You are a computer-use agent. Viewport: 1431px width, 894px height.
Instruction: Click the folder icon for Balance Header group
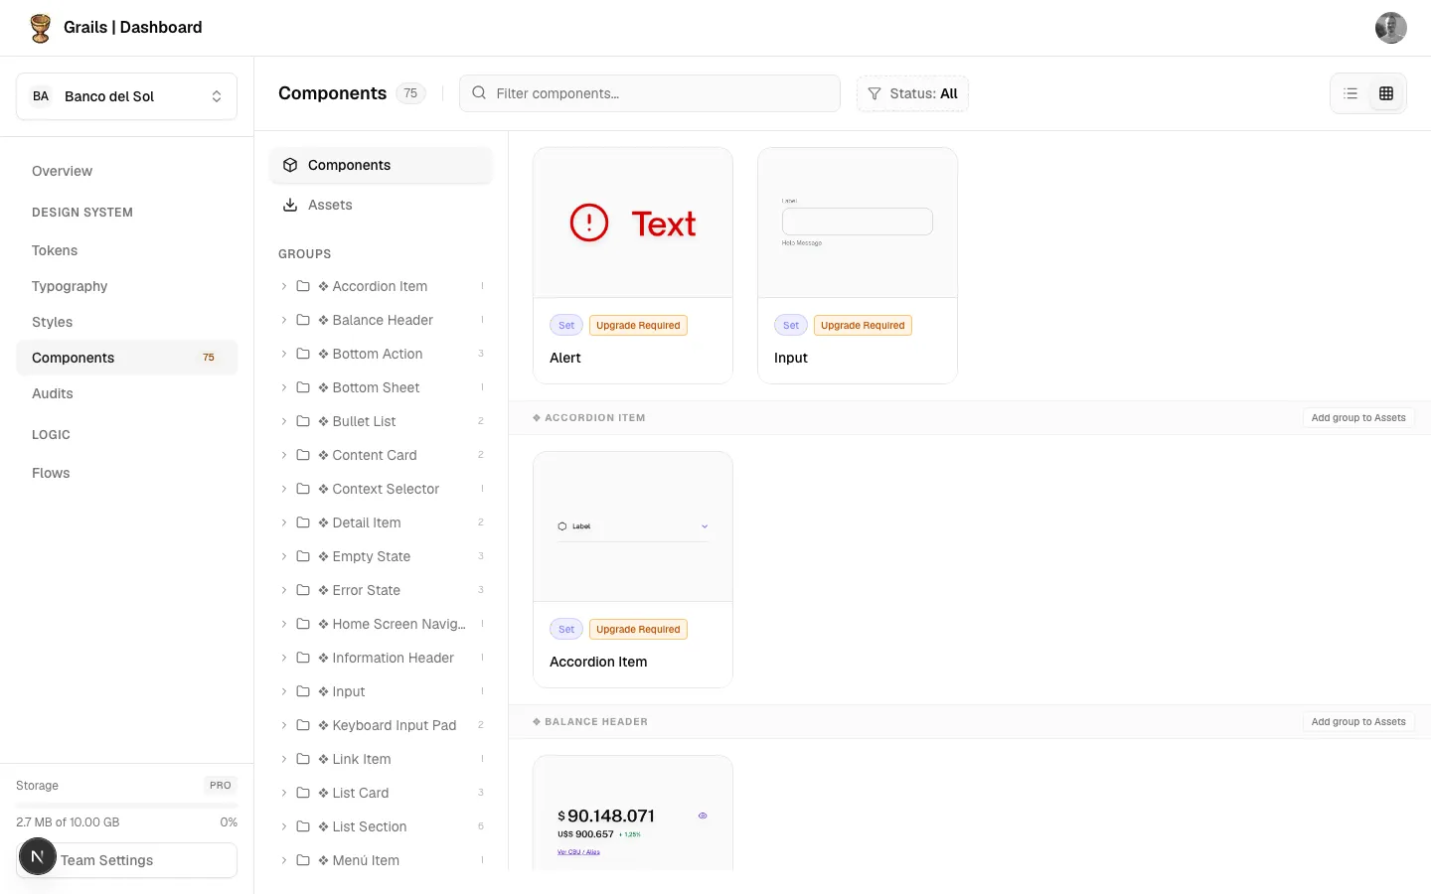point(303,320)
